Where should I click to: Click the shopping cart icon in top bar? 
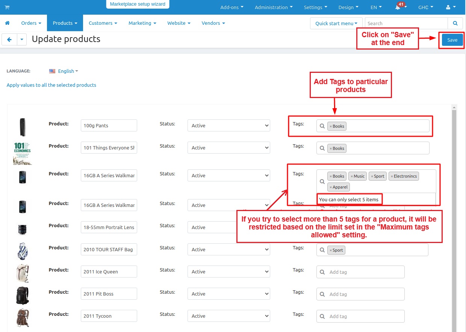tap(7, 7)
